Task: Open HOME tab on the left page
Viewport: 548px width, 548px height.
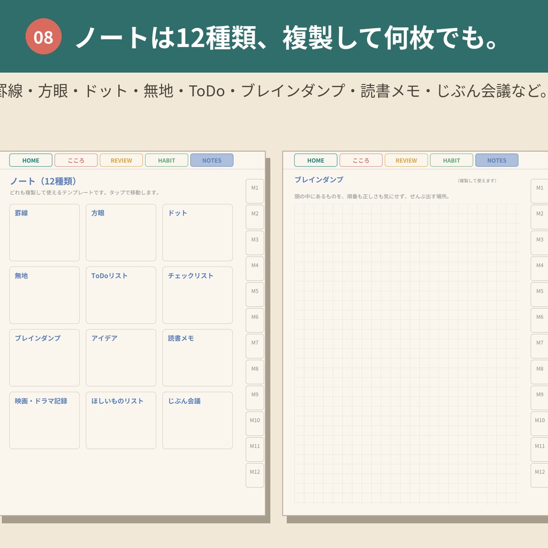Action: pyautogui.click(x=31, y=161)
